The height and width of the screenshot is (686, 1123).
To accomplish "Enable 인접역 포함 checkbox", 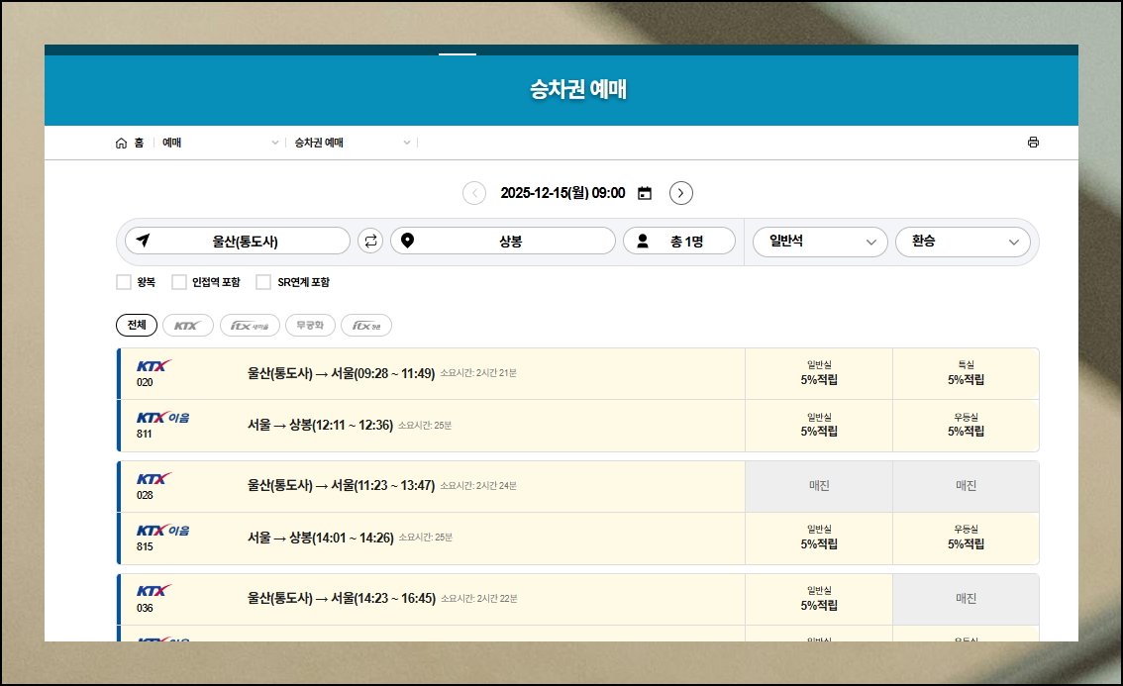I will 179,282.
